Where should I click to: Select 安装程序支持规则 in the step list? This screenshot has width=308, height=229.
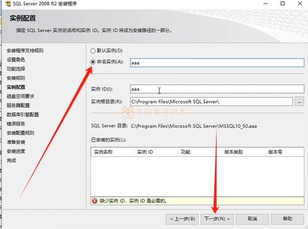pyautogui.click(x=25, y=50)
